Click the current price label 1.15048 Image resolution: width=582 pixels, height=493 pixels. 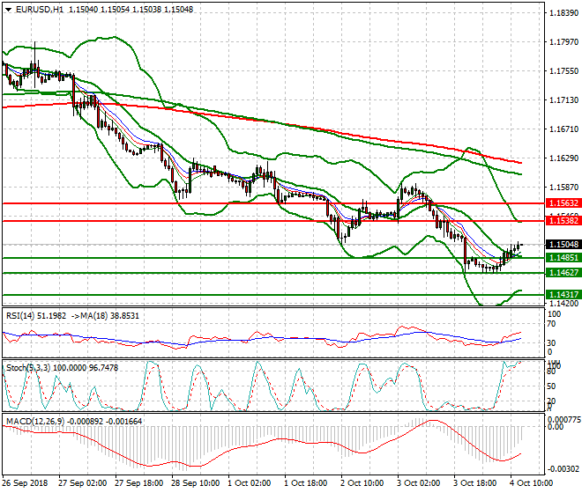click(563, 244)
